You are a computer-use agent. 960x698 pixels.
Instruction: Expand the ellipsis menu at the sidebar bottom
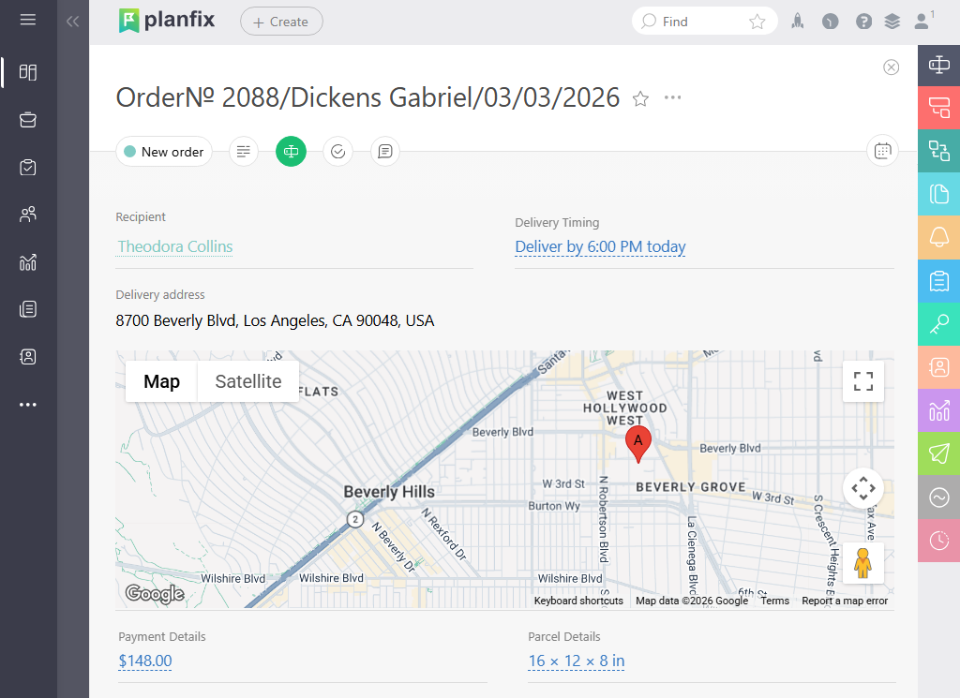pyautogui.click(x=28, y=404)
